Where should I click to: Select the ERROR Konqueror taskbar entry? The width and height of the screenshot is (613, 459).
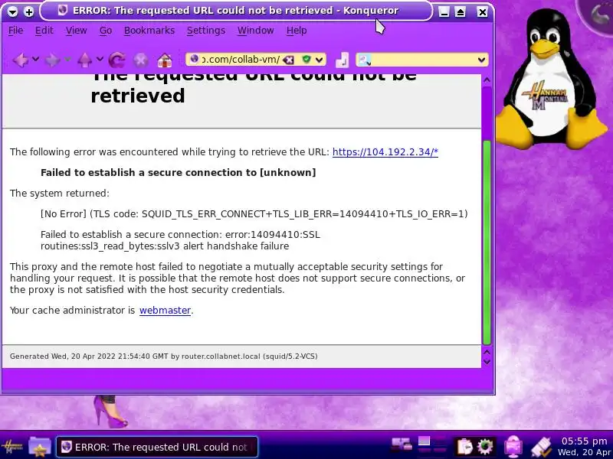157,447
